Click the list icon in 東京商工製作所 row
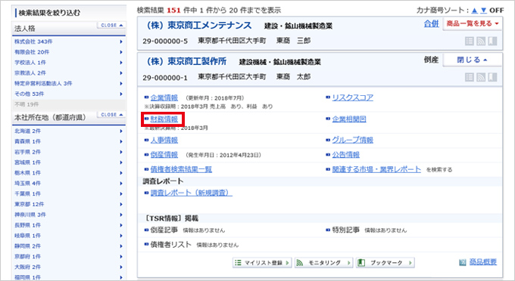The height and width of the screenshot is (281, 515). click(470, 77)
